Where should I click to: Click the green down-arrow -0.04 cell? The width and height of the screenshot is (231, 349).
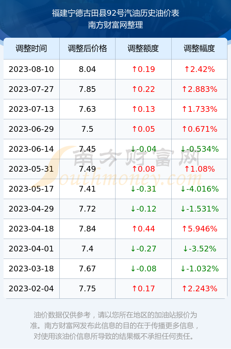pos(143,149)
